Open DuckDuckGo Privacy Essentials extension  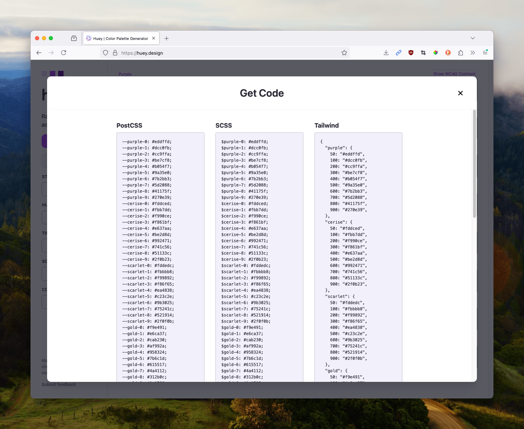[x=448, y=53]
